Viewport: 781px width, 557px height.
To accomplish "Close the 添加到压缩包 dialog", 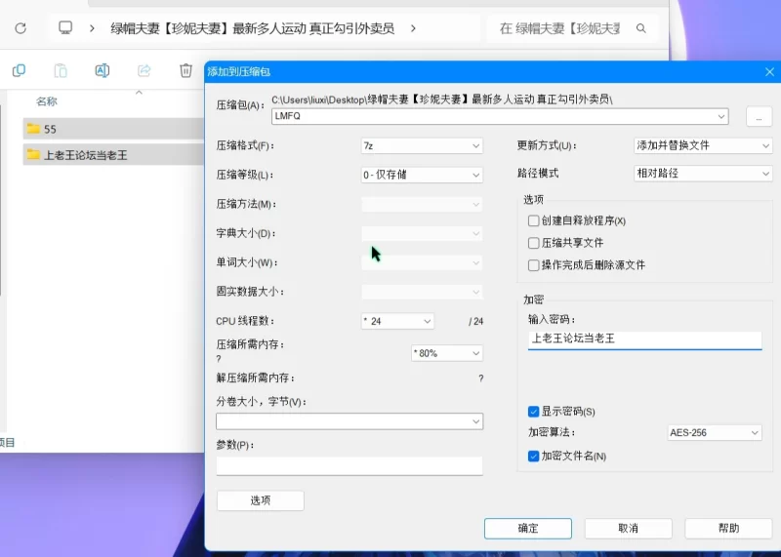I will pos(769,71).
